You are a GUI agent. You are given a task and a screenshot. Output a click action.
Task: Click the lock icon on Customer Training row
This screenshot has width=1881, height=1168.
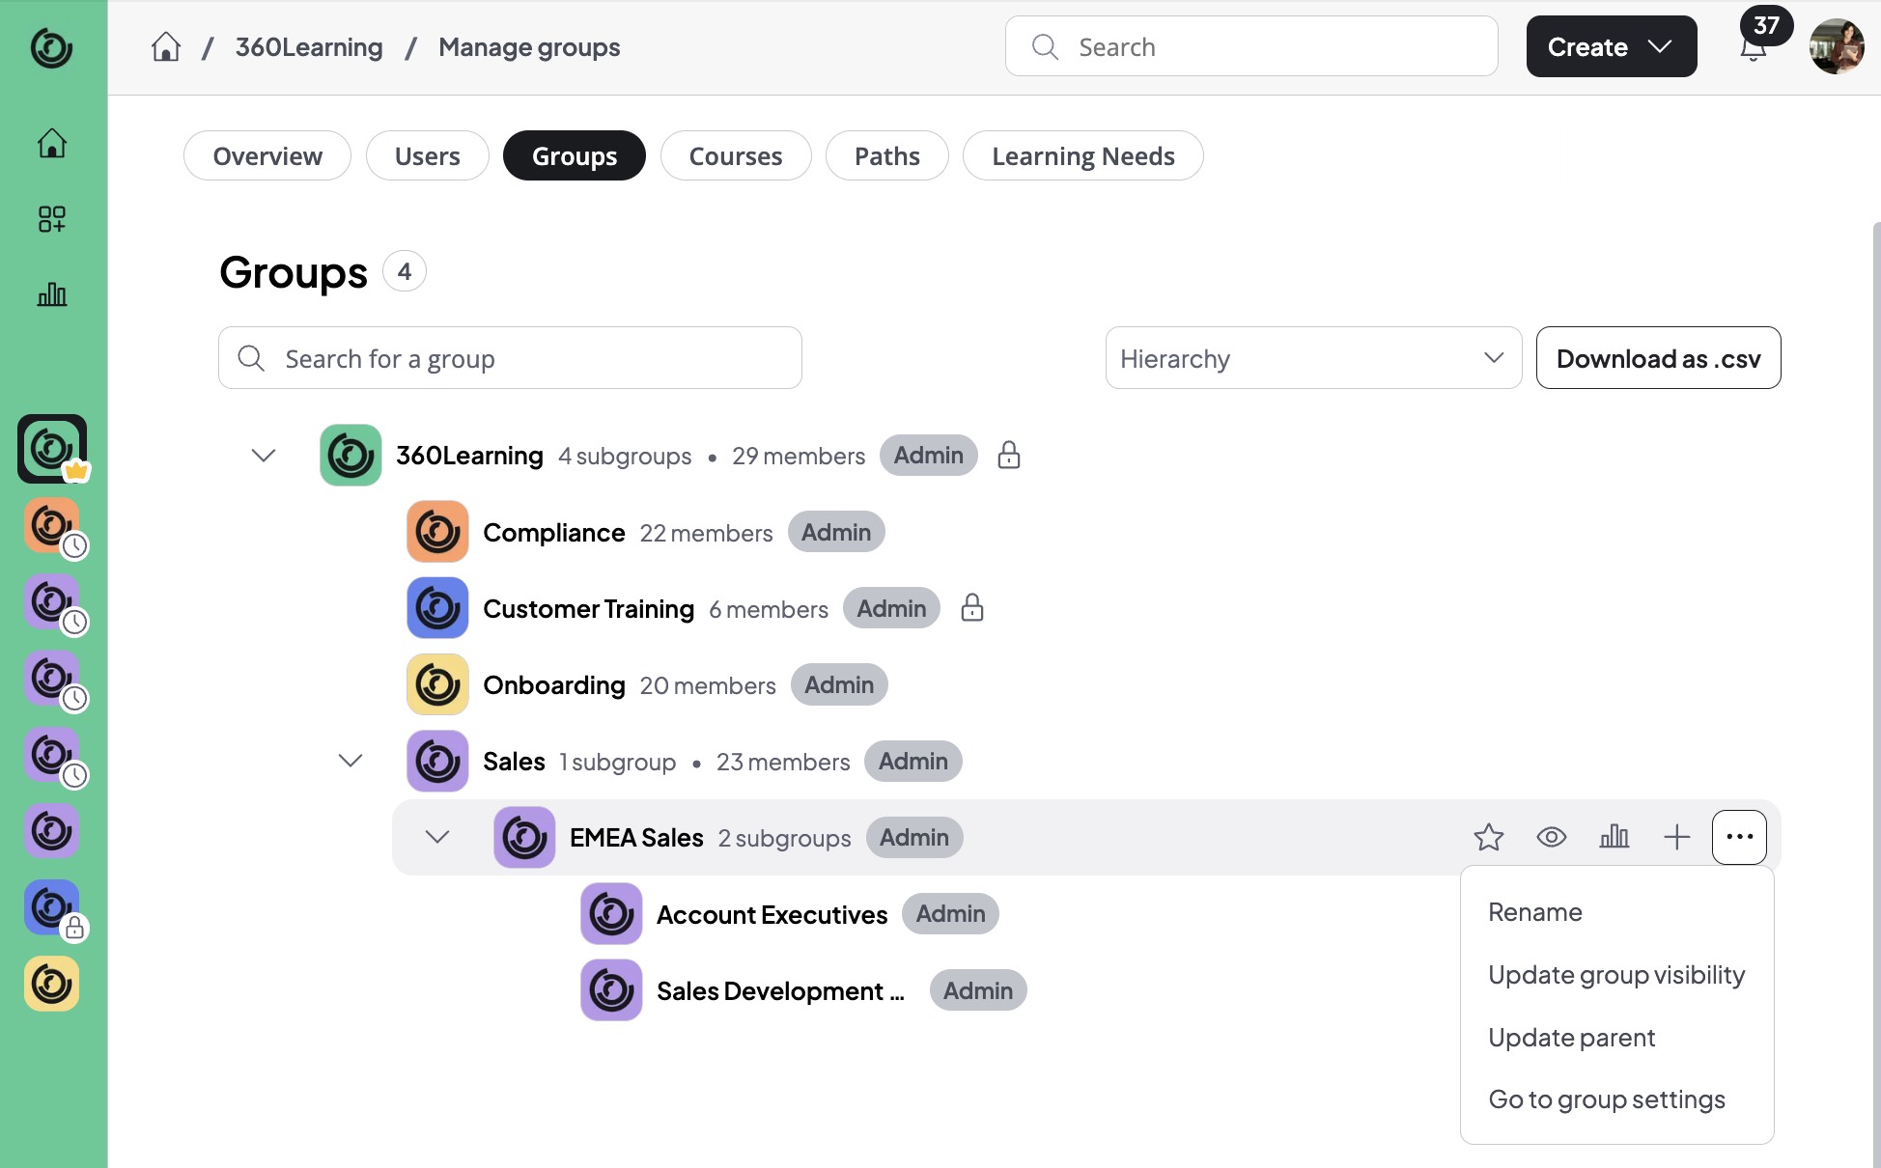click(972, 607)
